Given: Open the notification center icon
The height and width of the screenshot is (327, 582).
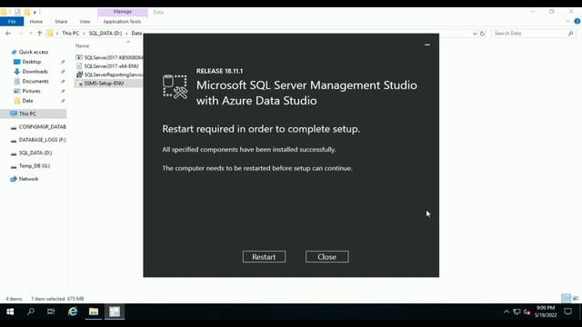Looking at the screenshot, I should (x=567, y=312).
